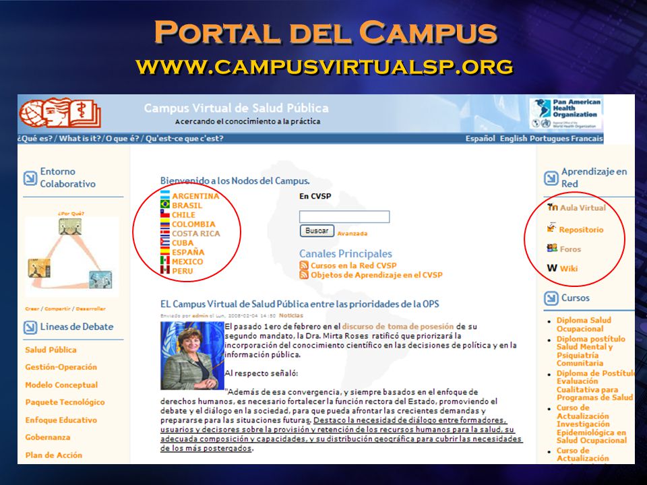Click the Foros people icon
647x485 pixels.
click(552, 248)
